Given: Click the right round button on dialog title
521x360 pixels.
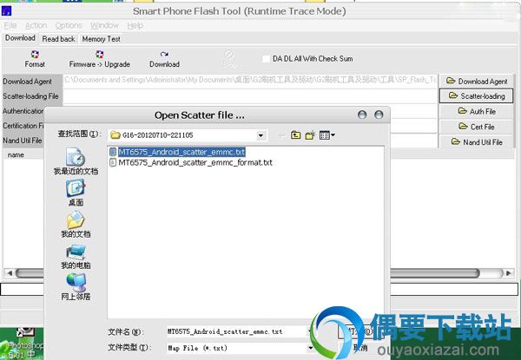Looking at the screenshot, I should coord(379,115).
